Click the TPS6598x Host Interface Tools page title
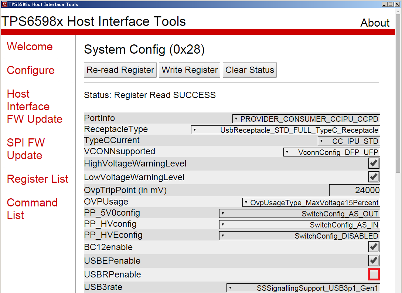 click(x=93, y=21)
